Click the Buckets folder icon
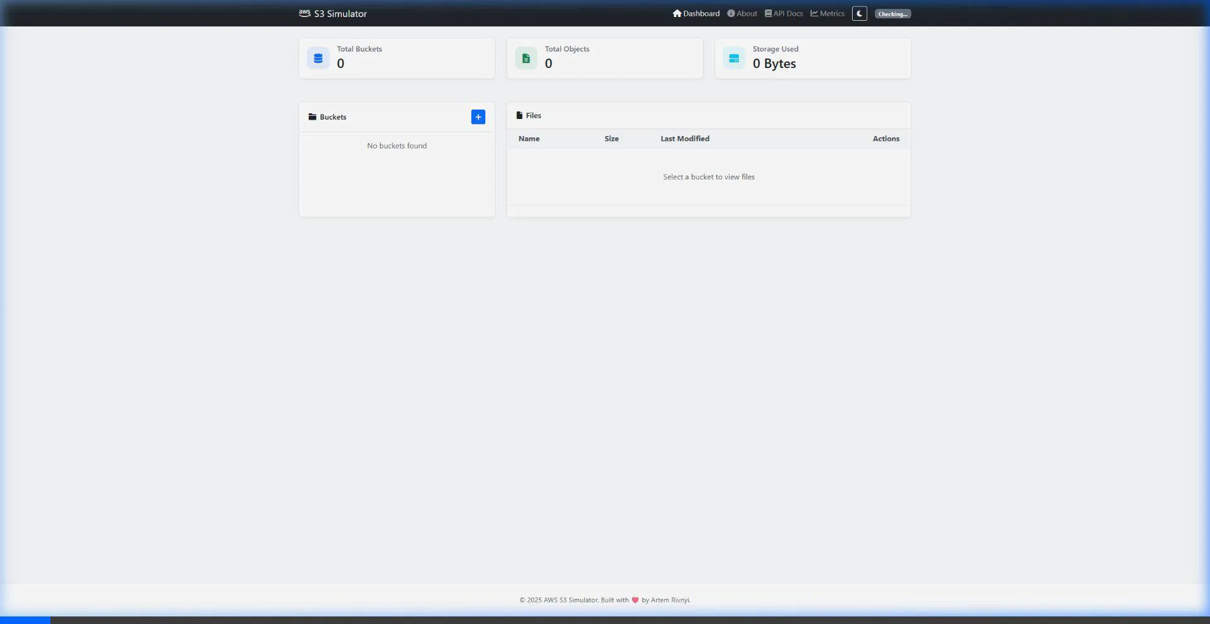The image size is (1210, 624). (312, 116)
